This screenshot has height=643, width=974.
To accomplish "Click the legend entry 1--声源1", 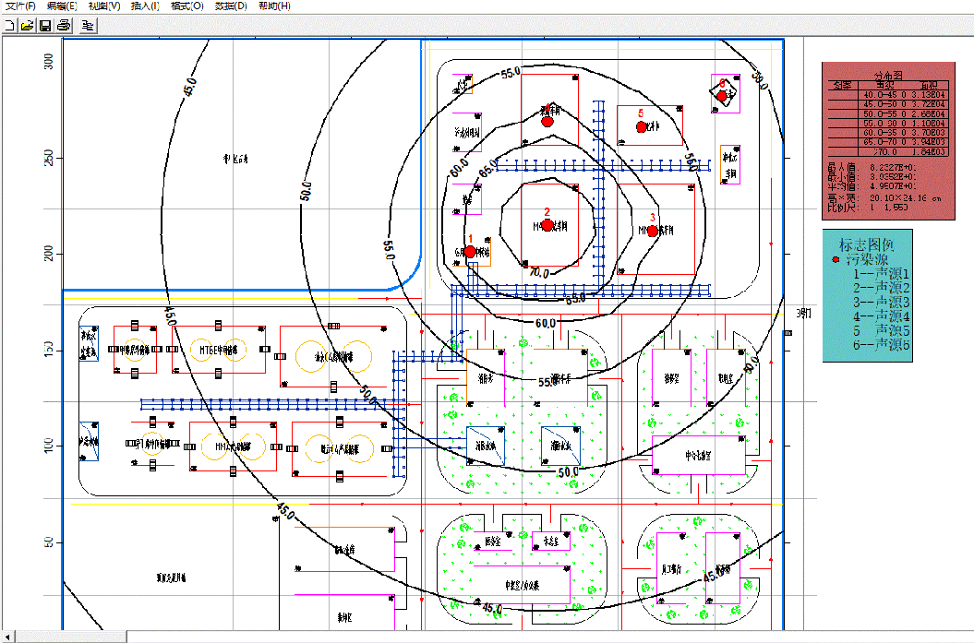I will coord(881,274).
